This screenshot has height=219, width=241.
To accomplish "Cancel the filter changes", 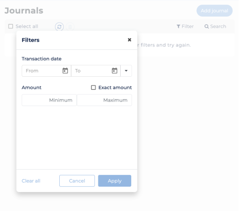I will pos(77,181).
